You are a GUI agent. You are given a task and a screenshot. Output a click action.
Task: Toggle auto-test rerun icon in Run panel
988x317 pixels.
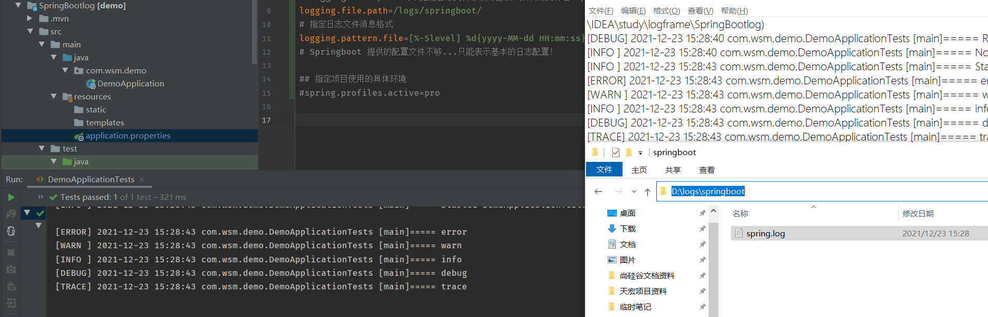[11, 231]
